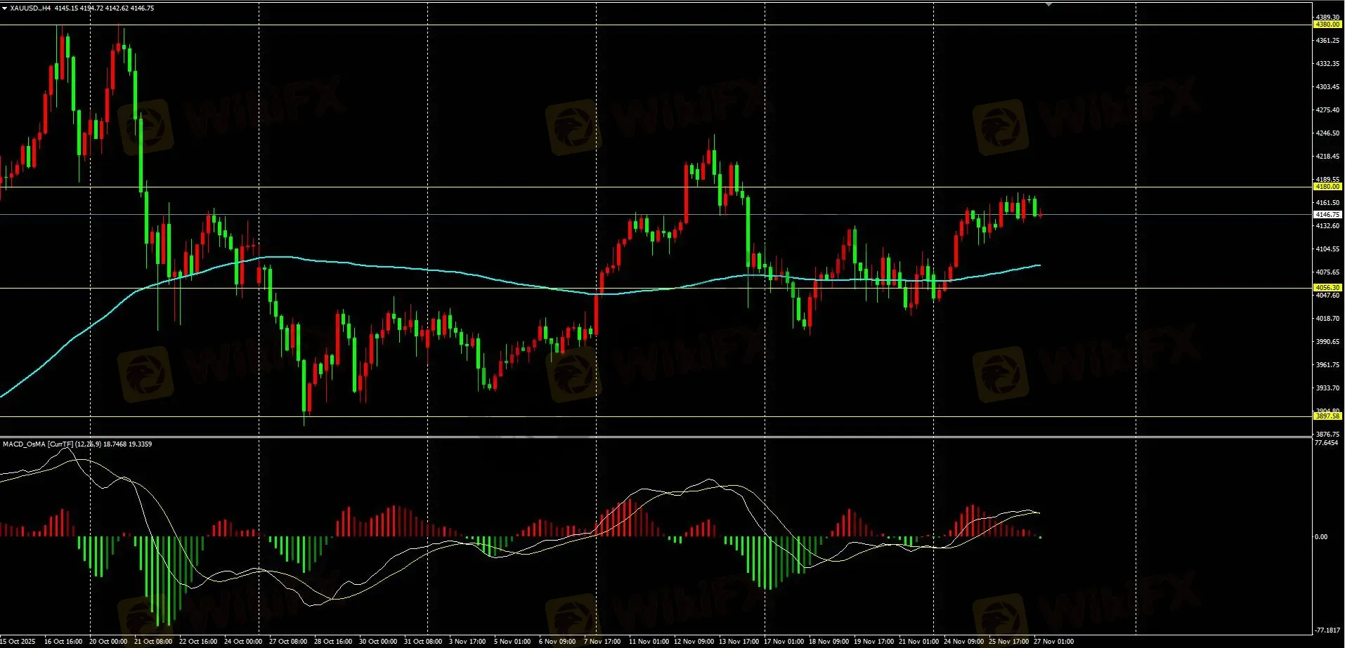
Task: Click the 4104.55 price scale value
Action: (x=1327, y=249)
